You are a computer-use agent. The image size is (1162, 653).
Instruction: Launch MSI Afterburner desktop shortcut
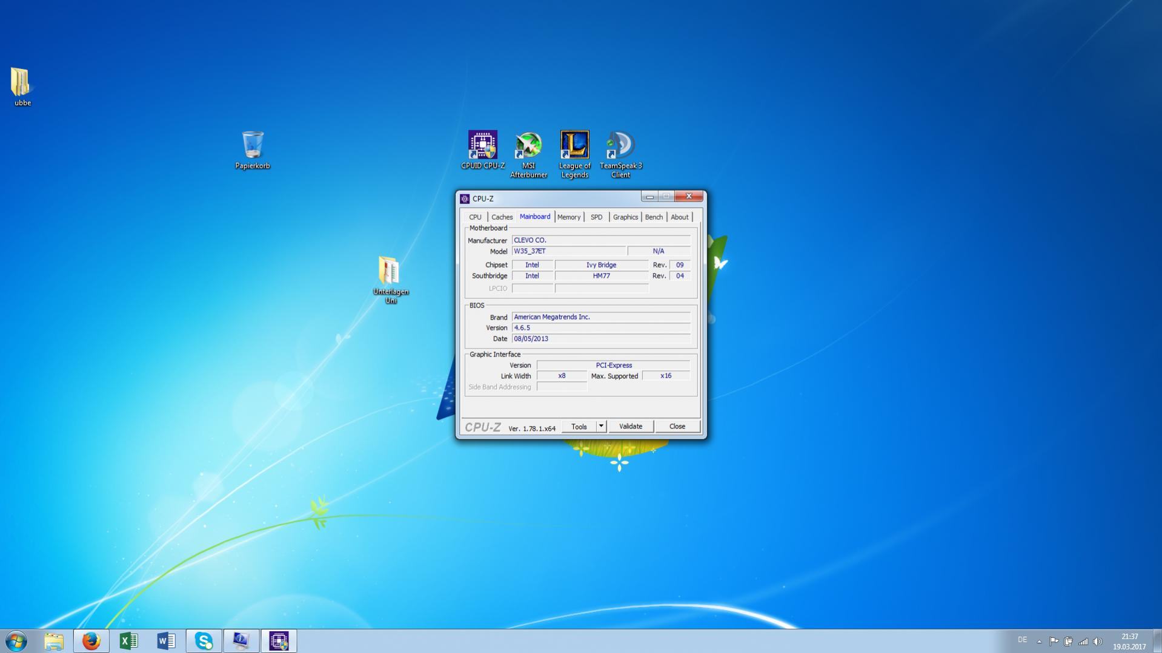(528, 154)
